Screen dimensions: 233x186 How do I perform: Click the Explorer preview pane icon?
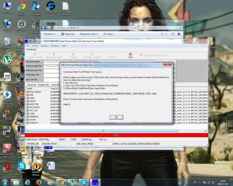172,34
